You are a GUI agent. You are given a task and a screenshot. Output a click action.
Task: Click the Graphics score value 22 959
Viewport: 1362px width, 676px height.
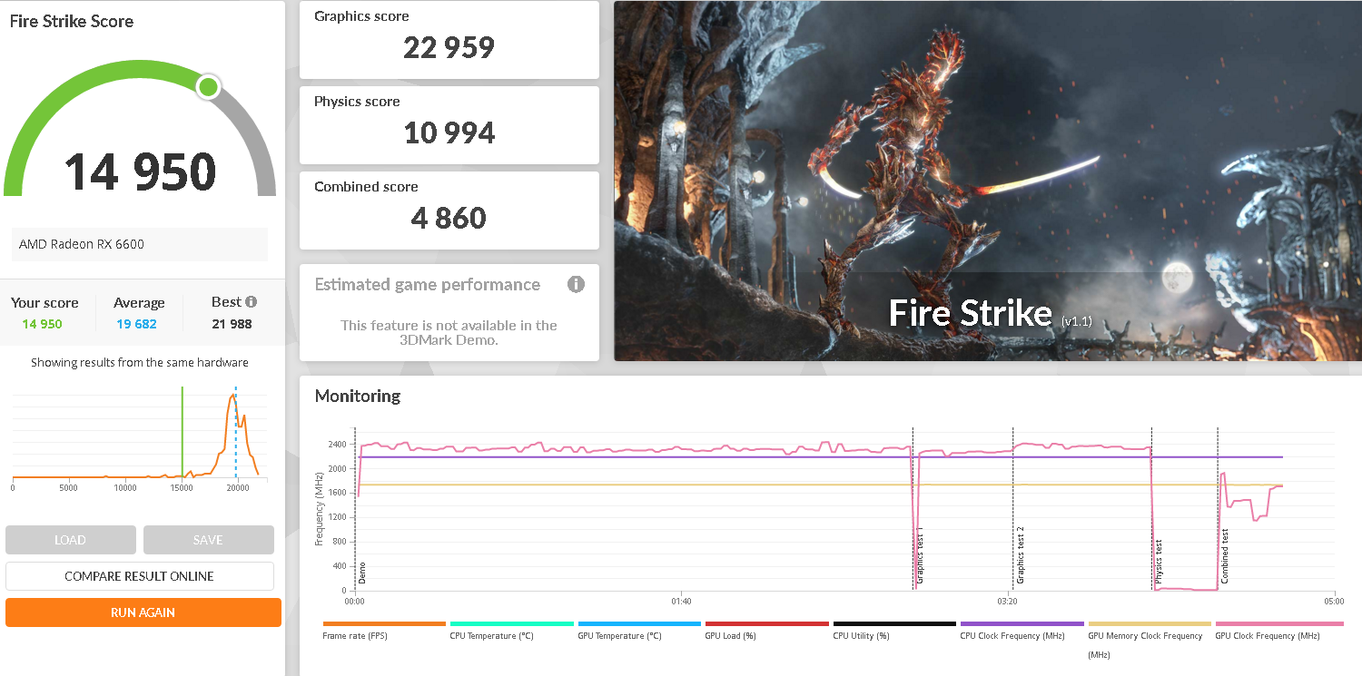(x=449, y=47)
